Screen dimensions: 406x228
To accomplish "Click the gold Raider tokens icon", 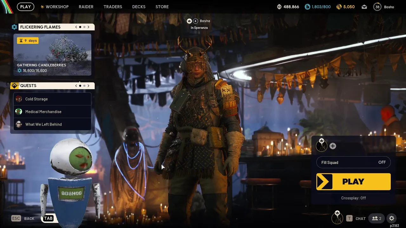I will (339, 7).
